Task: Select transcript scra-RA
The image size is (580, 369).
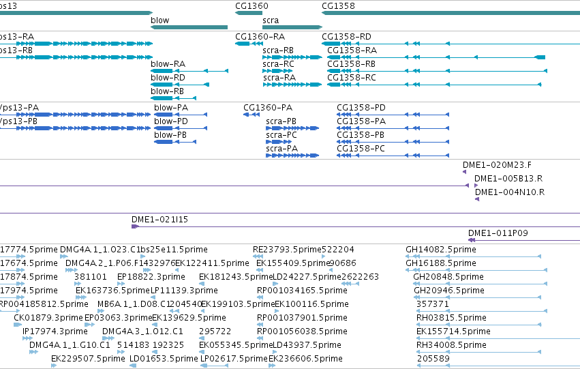Action: coord(292,85)
